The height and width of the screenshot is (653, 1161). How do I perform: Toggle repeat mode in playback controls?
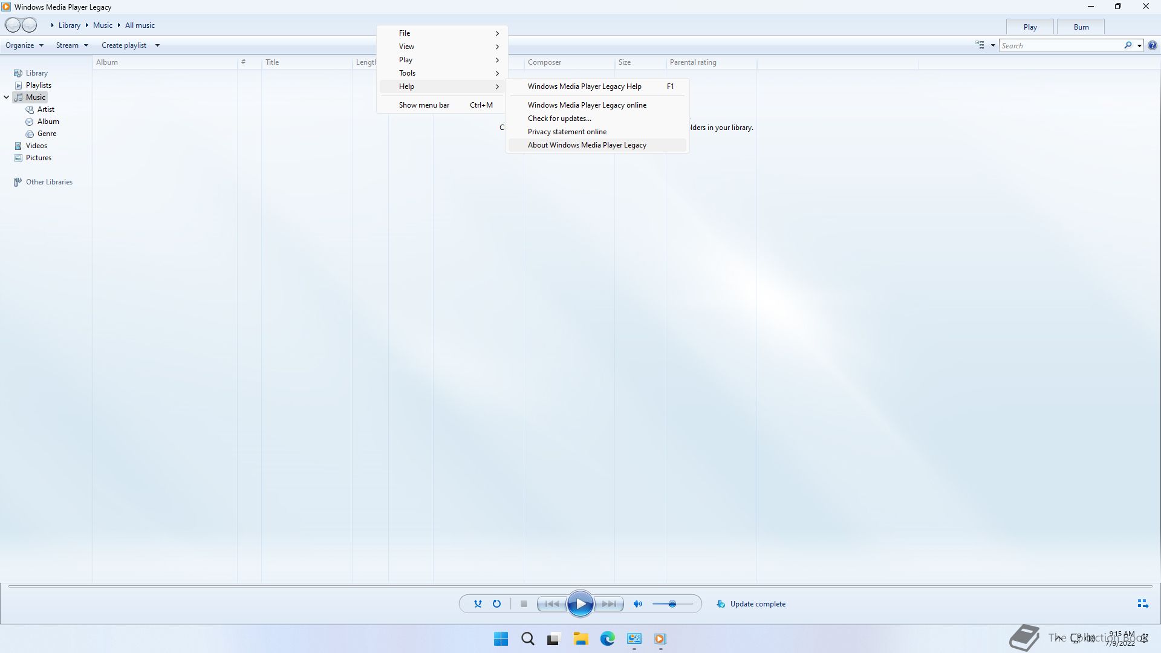496,603
